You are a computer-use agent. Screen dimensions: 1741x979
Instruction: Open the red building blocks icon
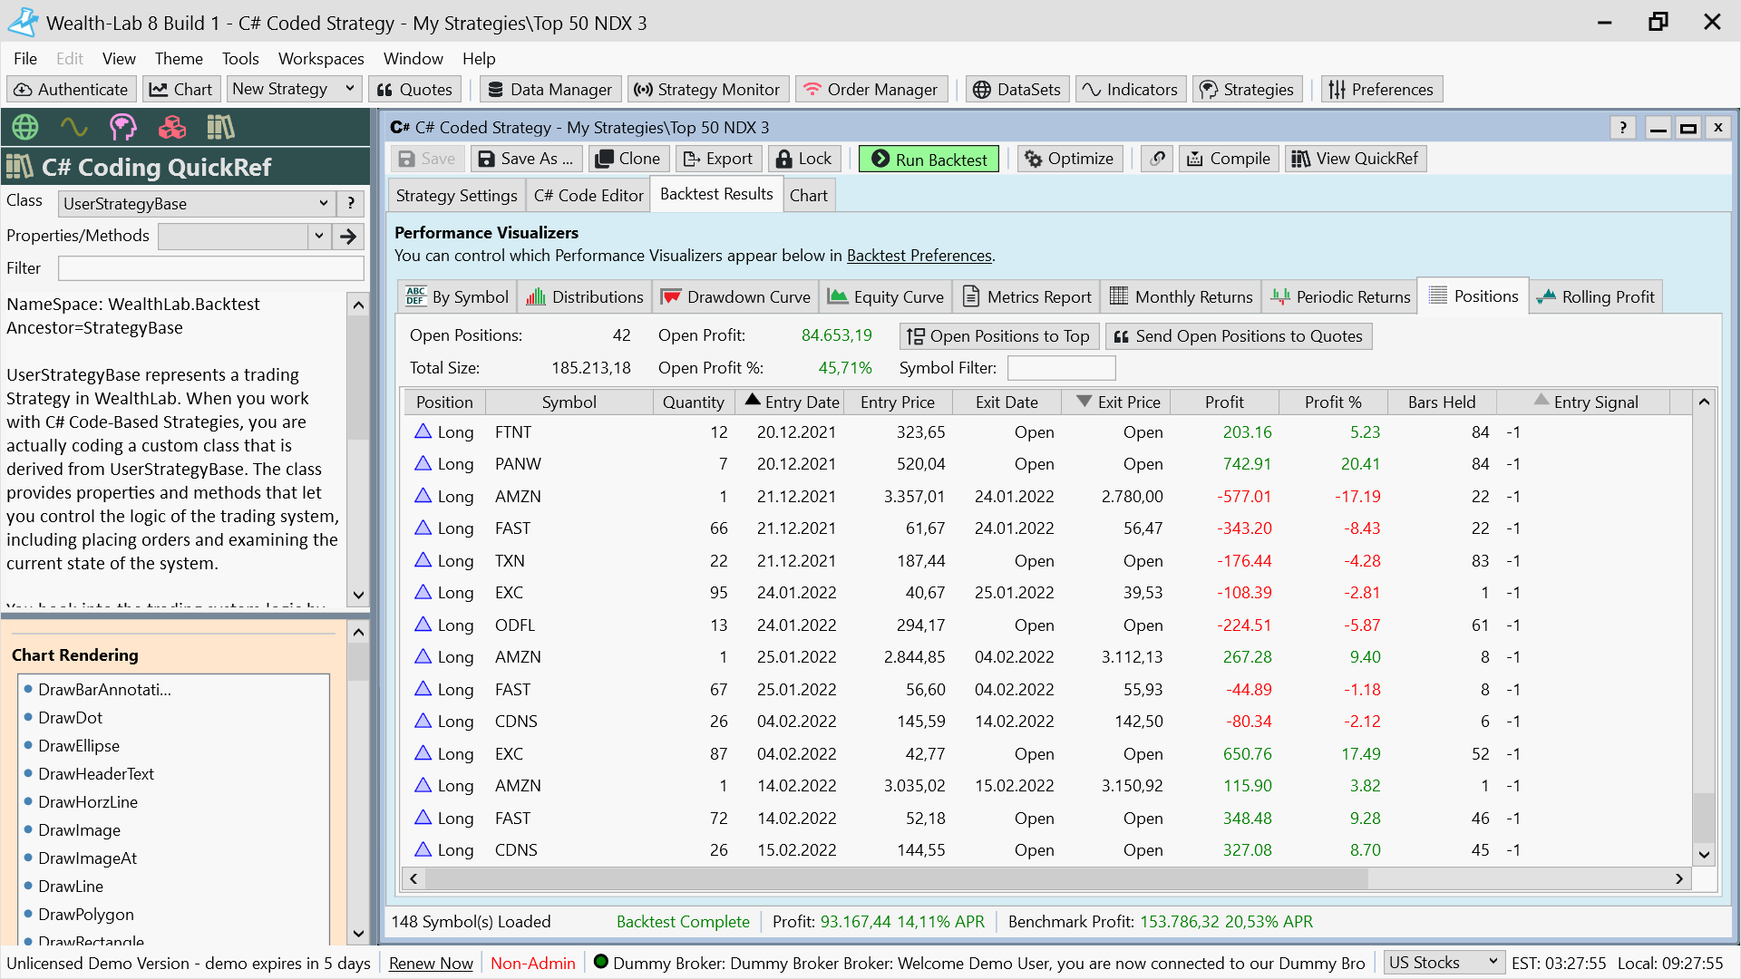pos(171,127)
